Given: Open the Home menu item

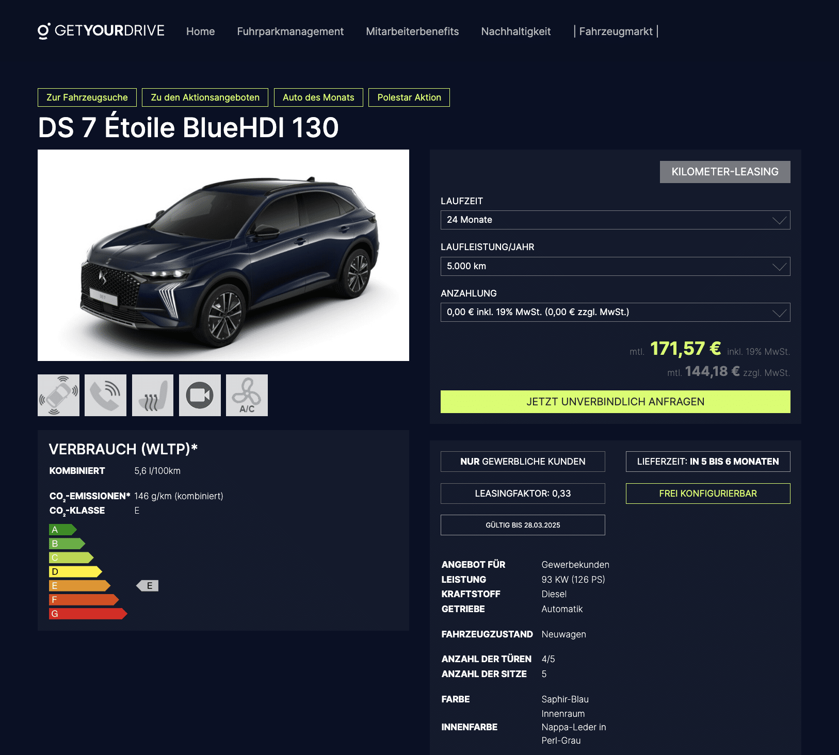Looking at the screenshot, I should (200, 31).
